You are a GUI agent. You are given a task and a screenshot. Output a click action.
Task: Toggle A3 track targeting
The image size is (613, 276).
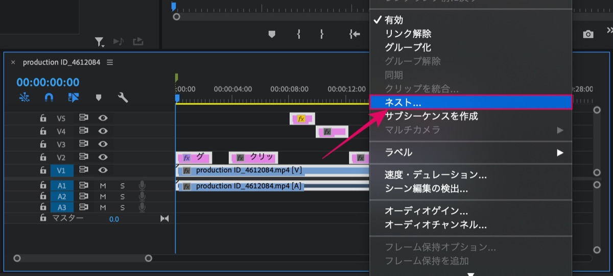61,207
